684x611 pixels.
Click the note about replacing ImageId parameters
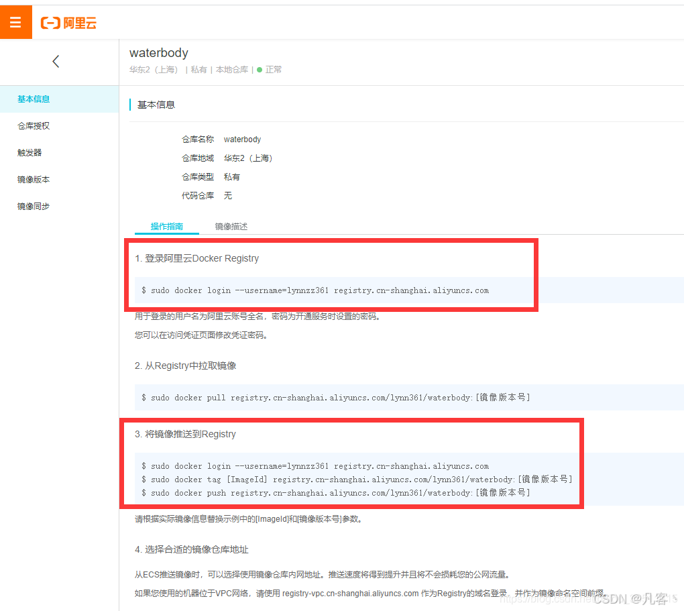[x=248, y=519]
